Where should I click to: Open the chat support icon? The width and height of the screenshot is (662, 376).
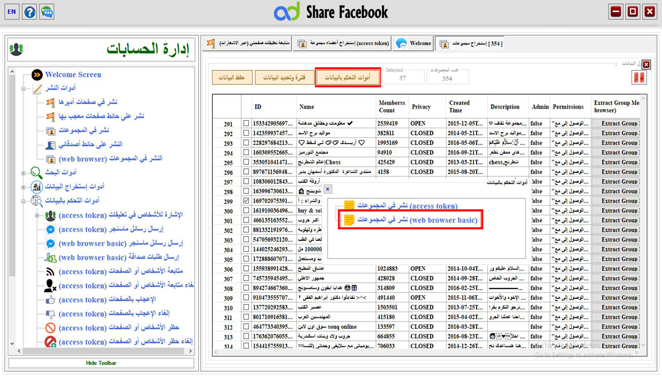47,11
